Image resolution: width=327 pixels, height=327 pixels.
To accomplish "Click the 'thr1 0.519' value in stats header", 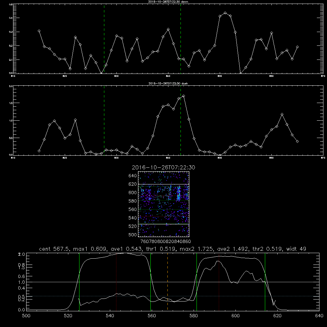I will 161,249.
